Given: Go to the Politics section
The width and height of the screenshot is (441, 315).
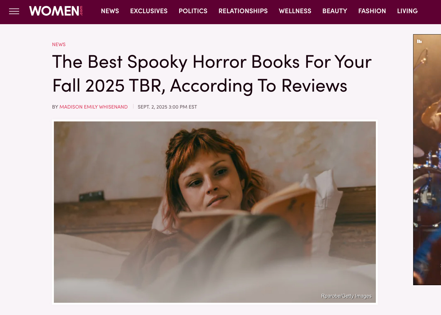Looking at the screenshot, I should [x=193, y=11].
